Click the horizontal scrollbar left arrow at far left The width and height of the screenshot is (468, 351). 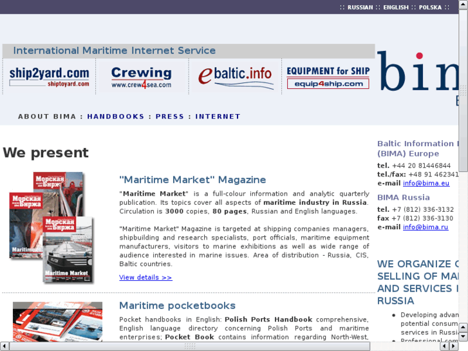4,346
